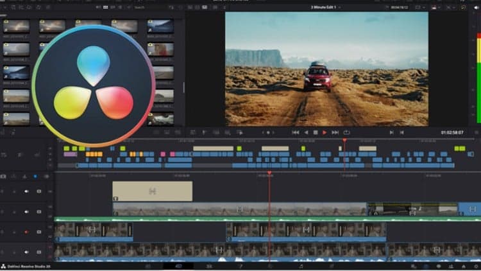Click the lower timeline playhead handle
Image resolution: width=481 pixels, height=271 pixels.
269,173
